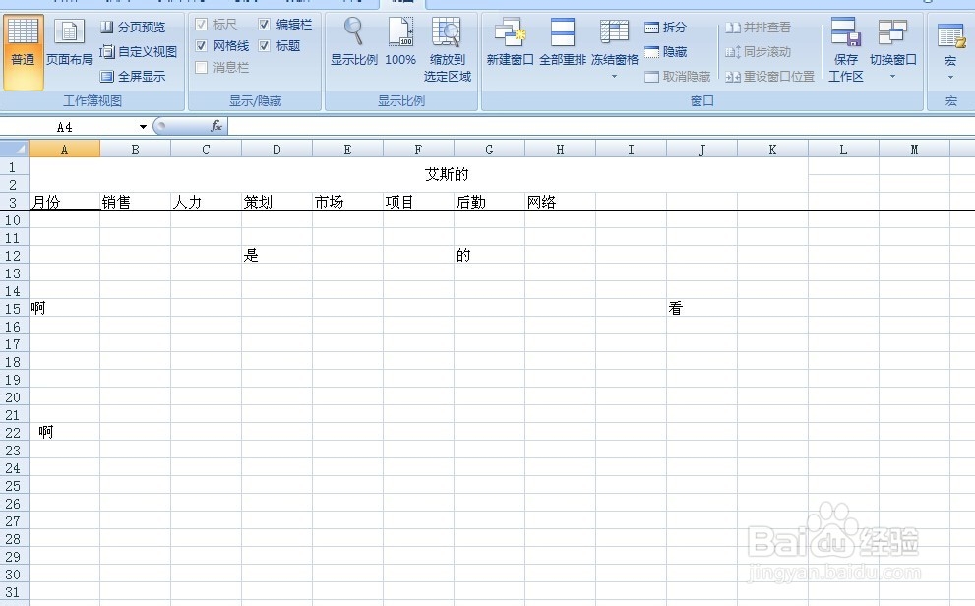Screen dimensions: 975x606
Task: Switch to the active ribbon tab
Action: 403,3
